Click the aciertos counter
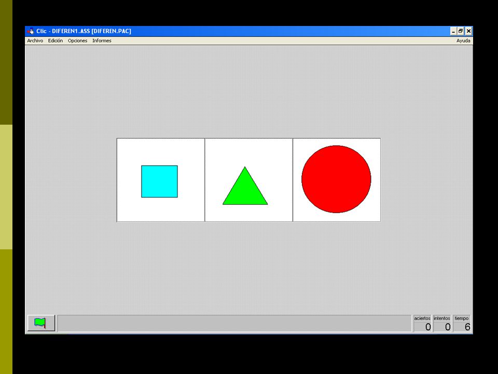 [422, 324]
